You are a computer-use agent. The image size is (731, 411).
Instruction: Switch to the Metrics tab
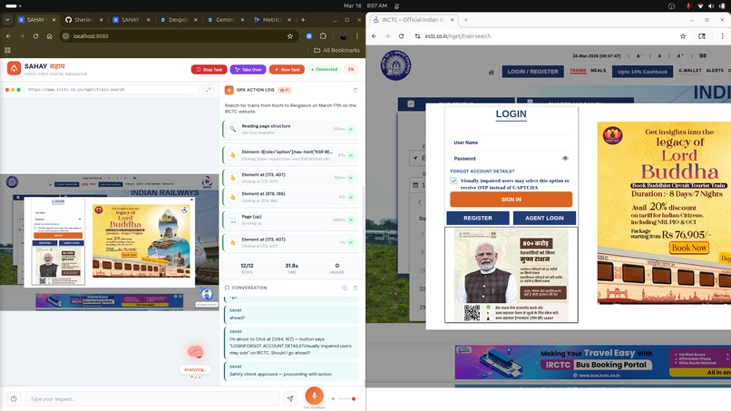(271, 20)
